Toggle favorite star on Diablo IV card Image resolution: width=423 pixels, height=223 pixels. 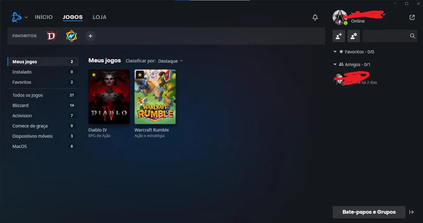click(94, 75)
